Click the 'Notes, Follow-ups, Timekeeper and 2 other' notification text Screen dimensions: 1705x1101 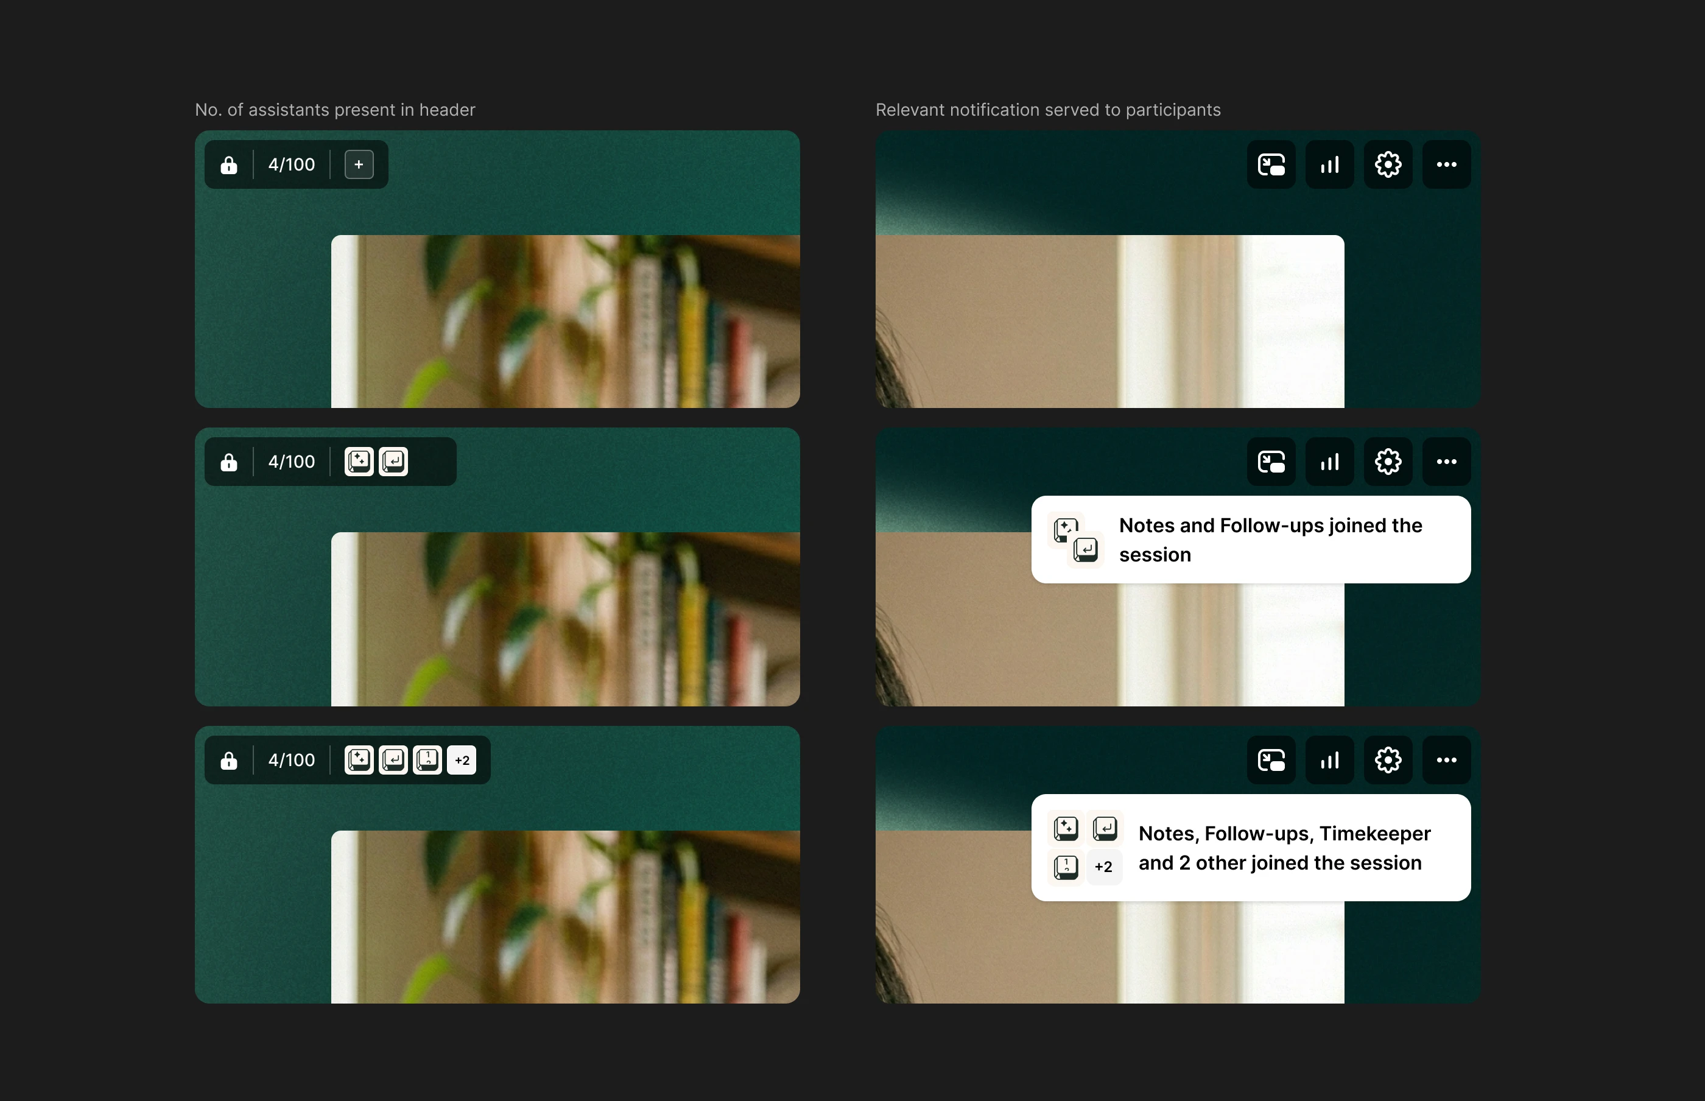tap(1284, 848)
